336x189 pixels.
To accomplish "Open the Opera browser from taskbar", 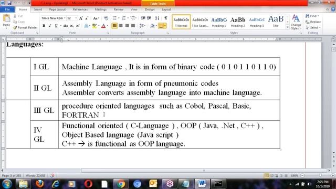I will click(88, 184).
